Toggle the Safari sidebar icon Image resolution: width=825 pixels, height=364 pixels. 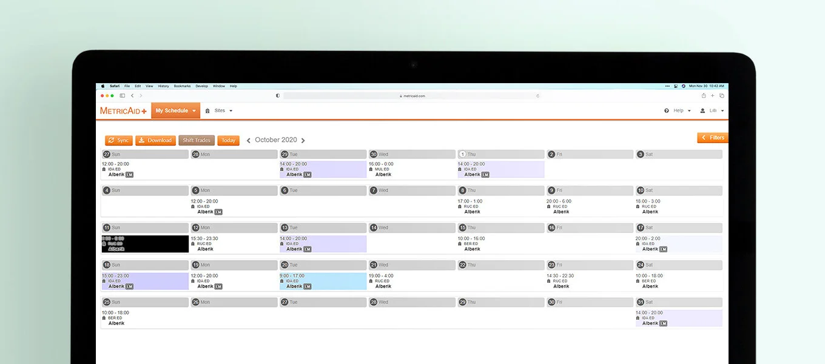coord(122,95)
